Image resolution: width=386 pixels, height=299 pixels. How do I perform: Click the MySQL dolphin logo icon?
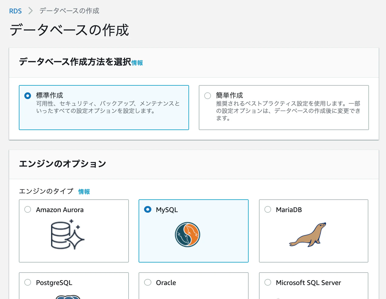pos(188,235)
